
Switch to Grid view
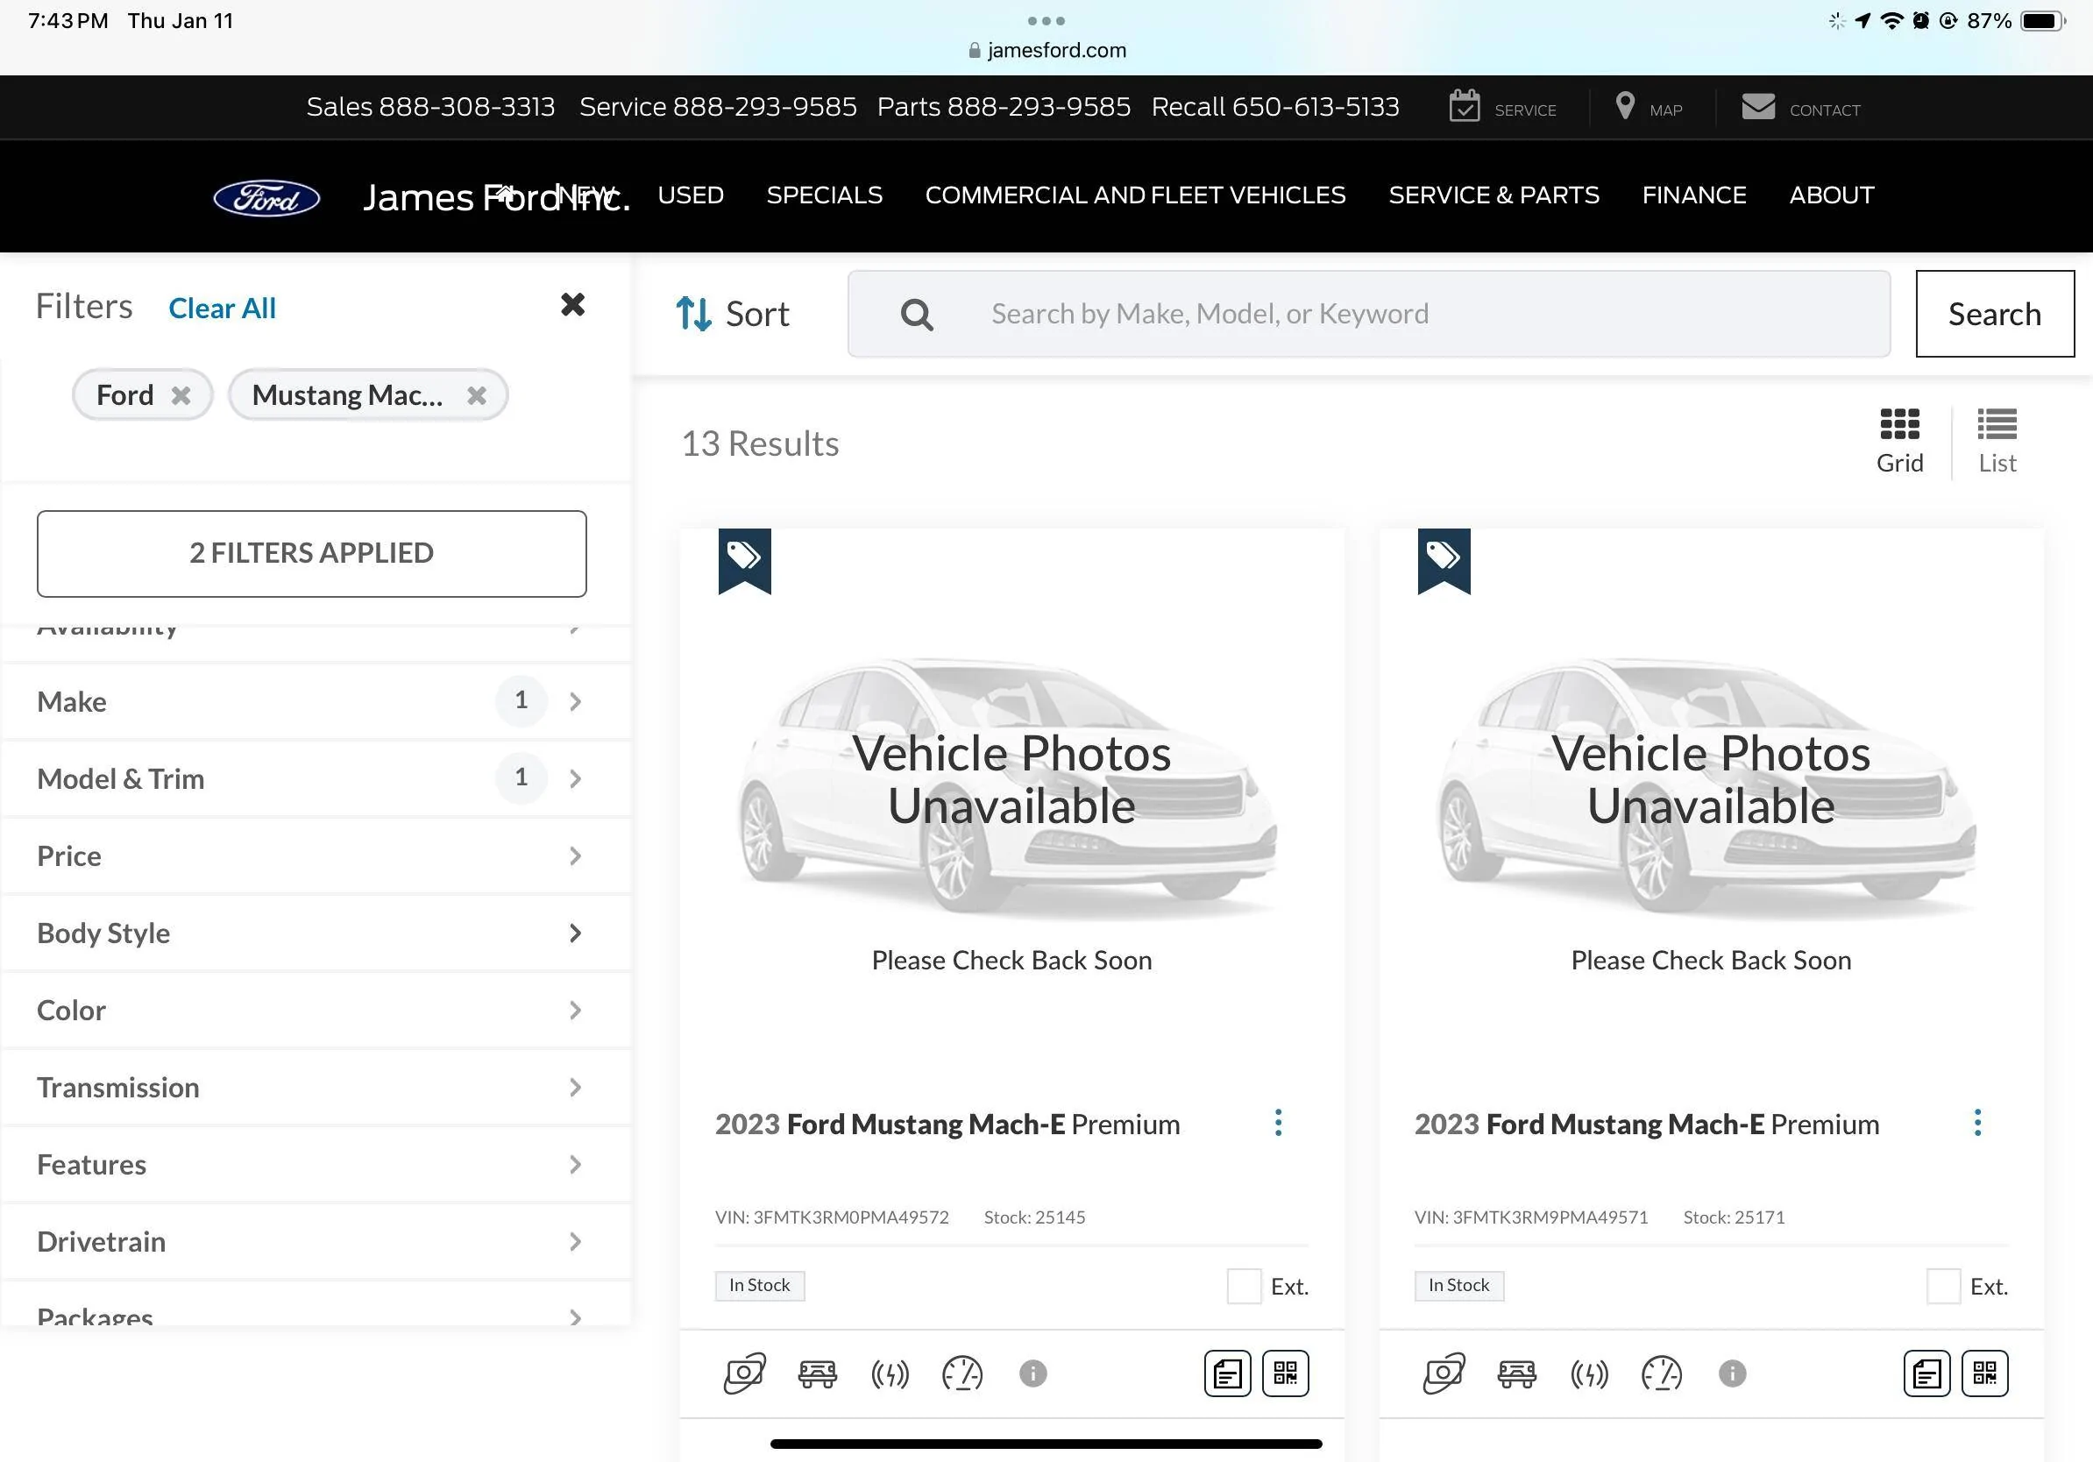(x=1900, y=441)
